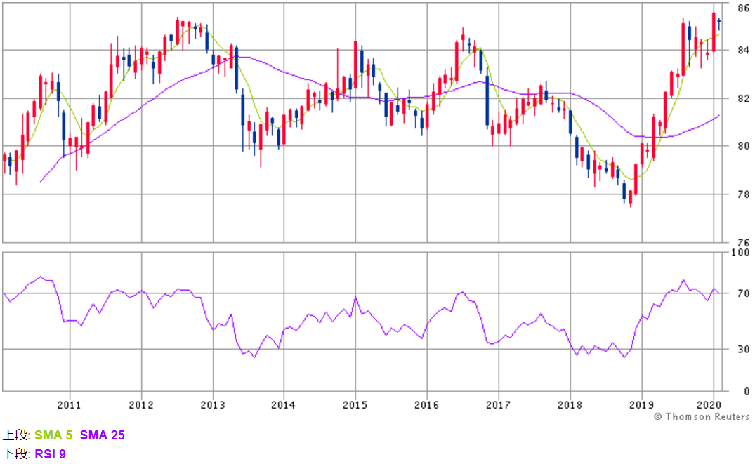Screen dimensions: 755x464
Task: Click the last candlestick in early 2020
Action: 719,23
